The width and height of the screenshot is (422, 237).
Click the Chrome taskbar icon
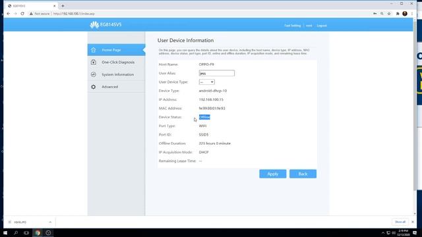pyautogui.click(x=38, y=233)
